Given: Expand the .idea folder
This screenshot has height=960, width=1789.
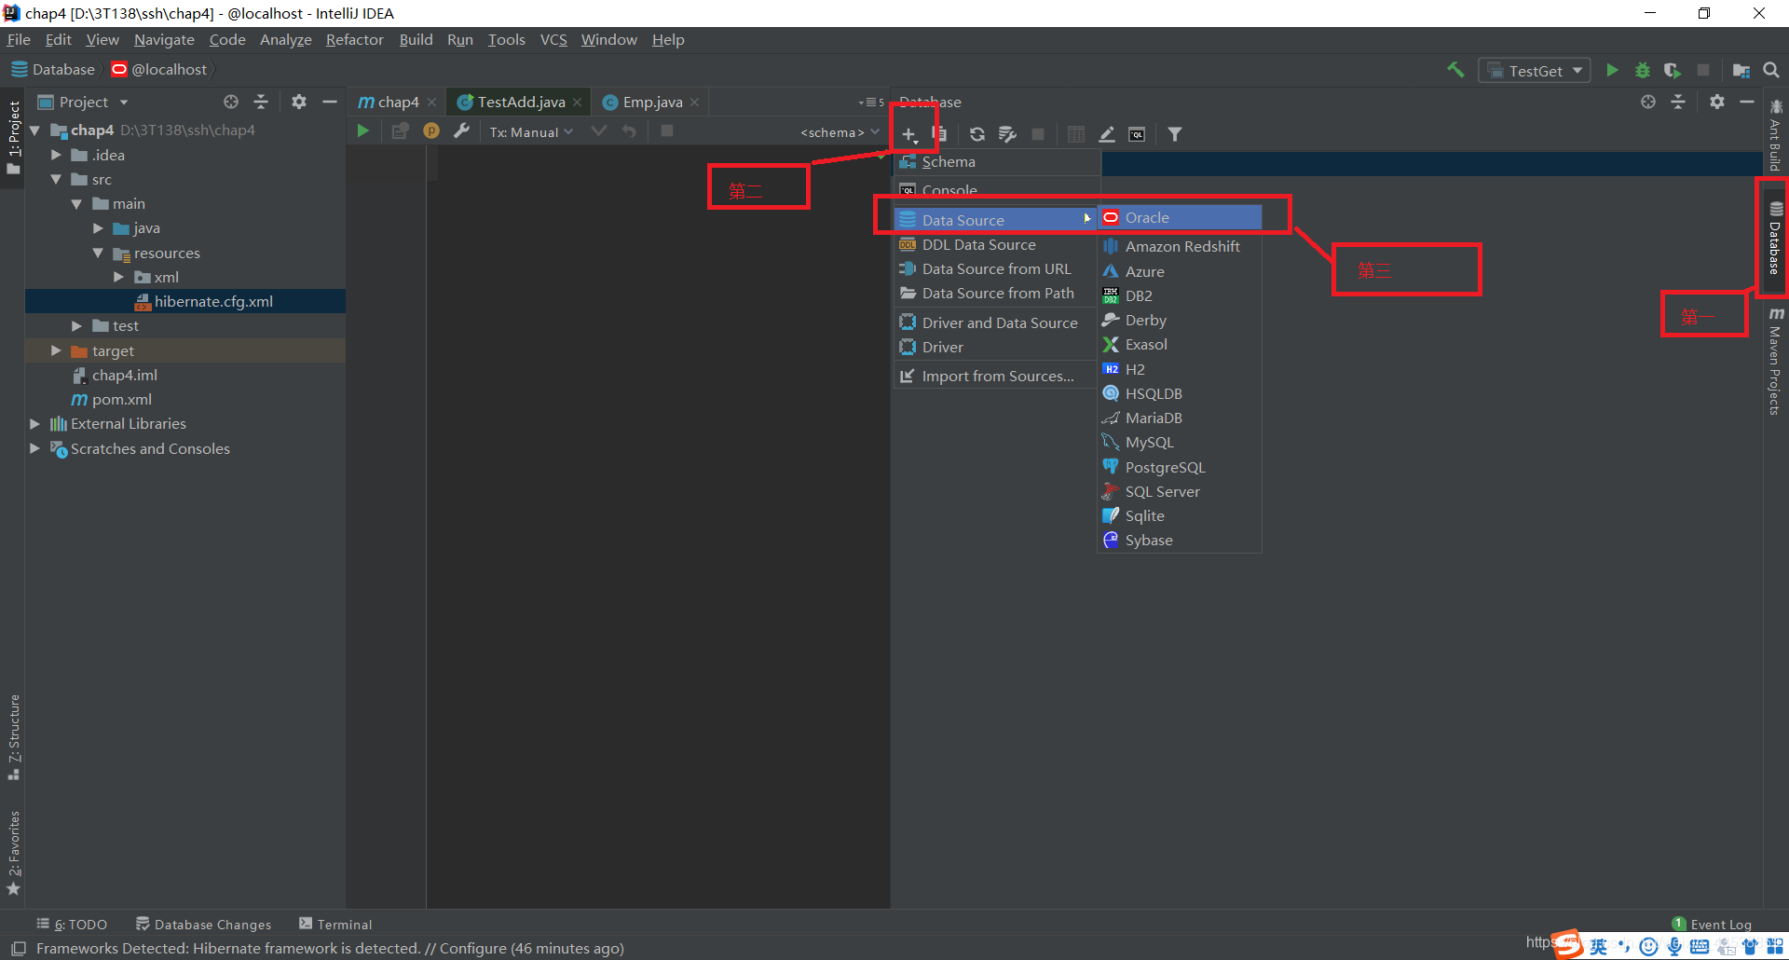Looking at the screenshot, I should click(x=56, y=155).
